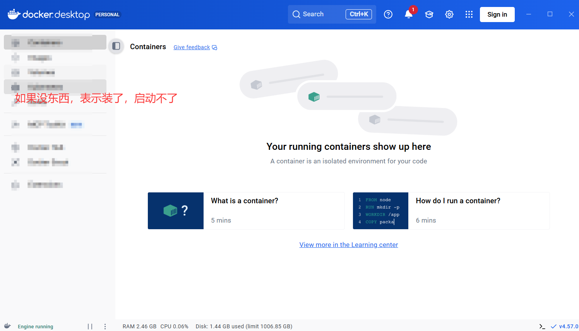
Task: Open the Learning center graduation cap icon
Action: (429, 14)
